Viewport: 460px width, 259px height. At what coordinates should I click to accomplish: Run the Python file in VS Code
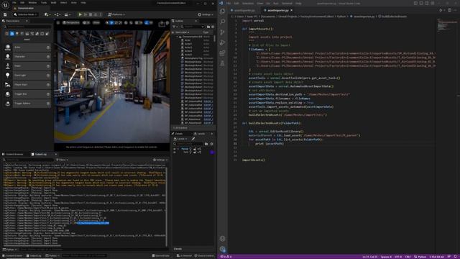[x=441, y=10]
